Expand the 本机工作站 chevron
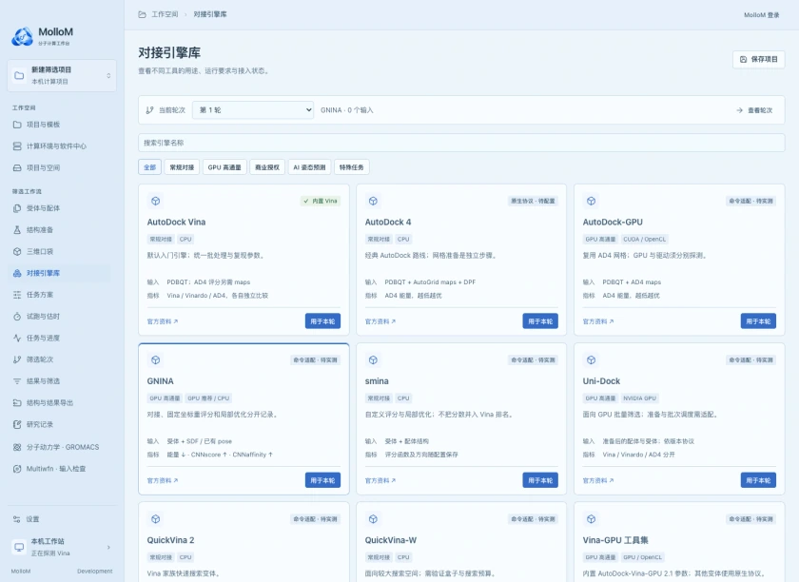The image size is (799, 582). point(108,547)
